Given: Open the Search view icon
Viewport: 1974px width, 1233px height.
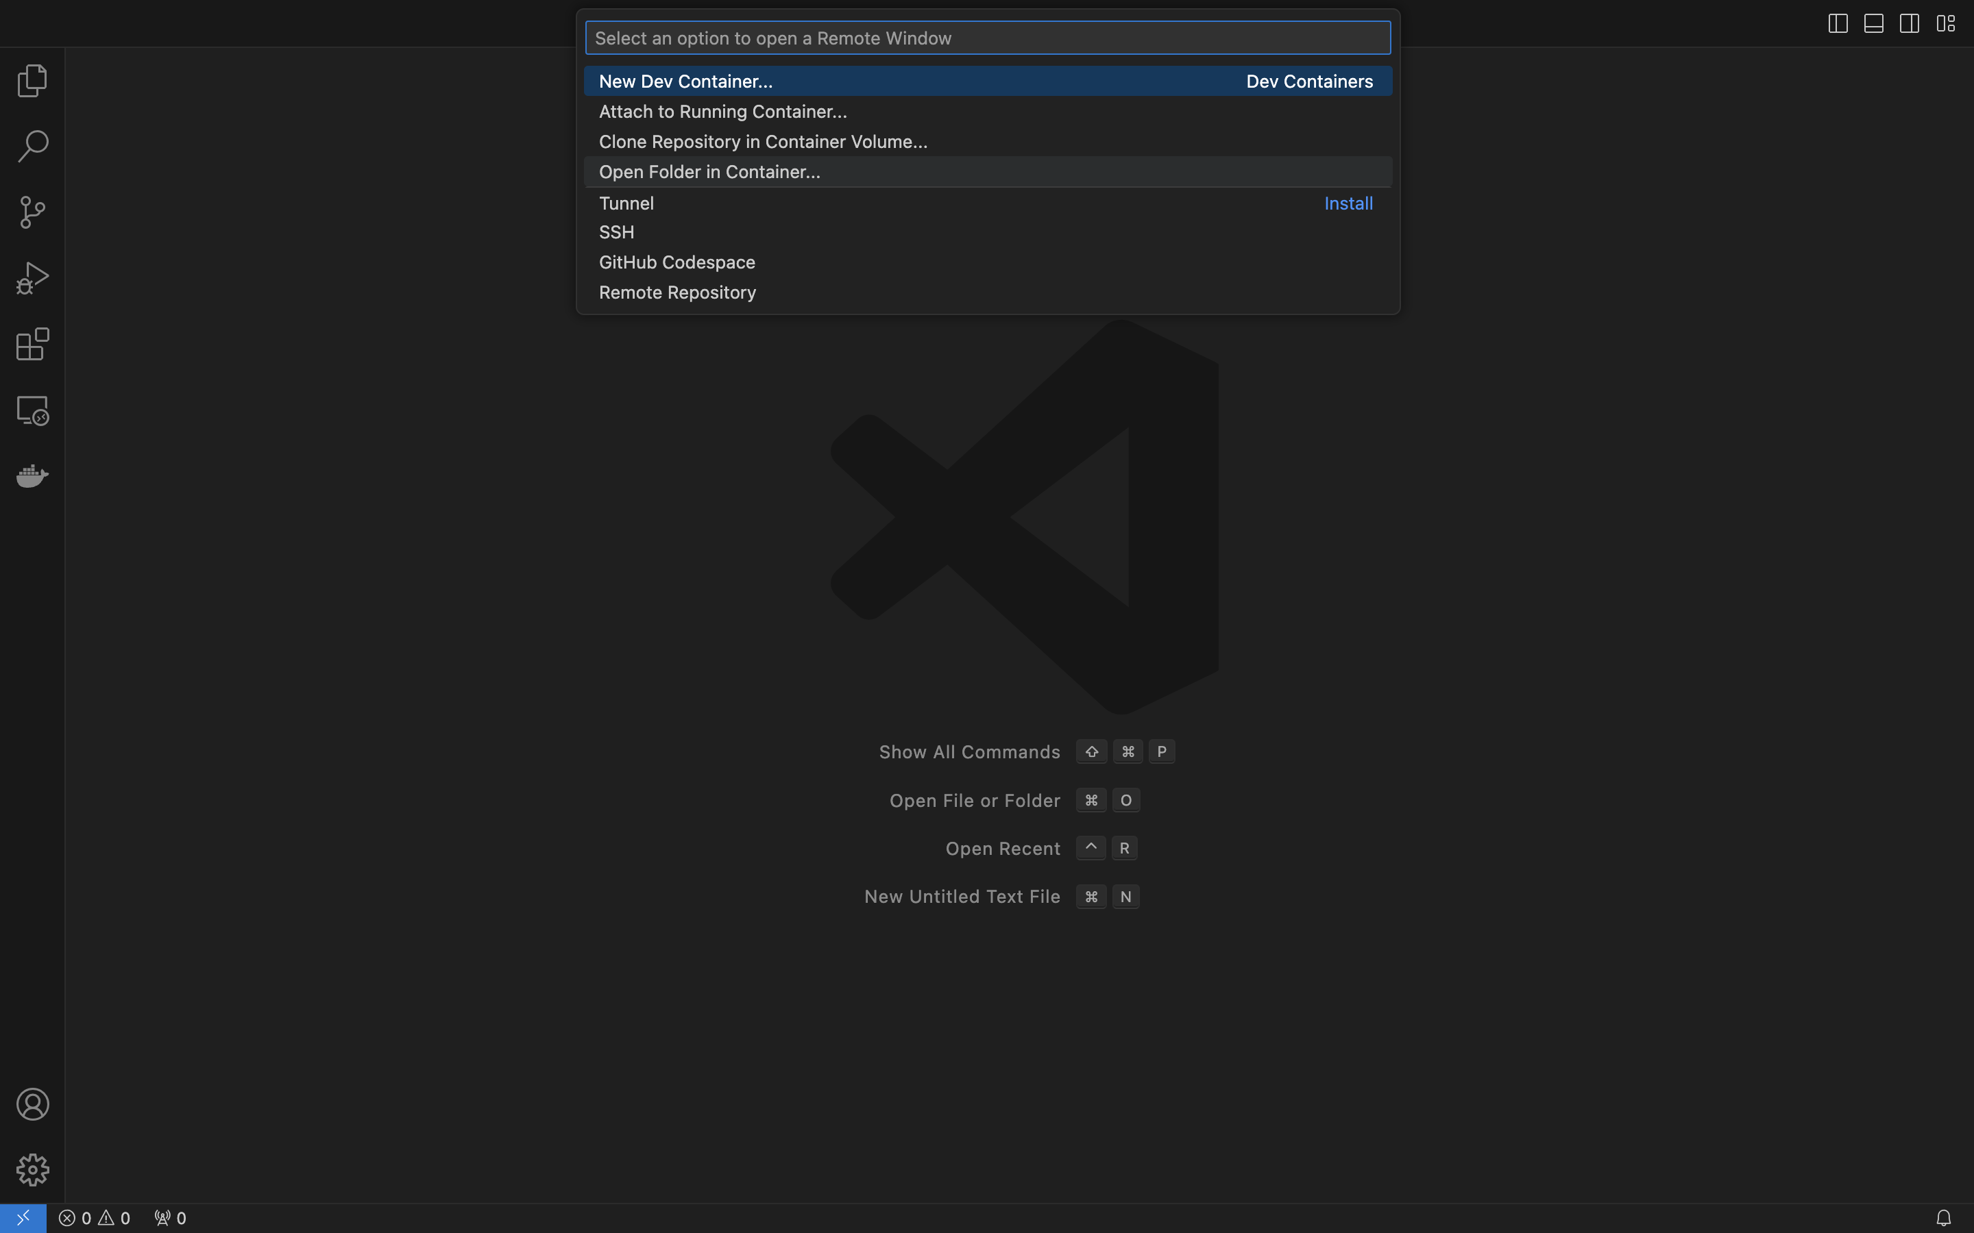Looking at the screenshot, I should [x=33, y=147].
